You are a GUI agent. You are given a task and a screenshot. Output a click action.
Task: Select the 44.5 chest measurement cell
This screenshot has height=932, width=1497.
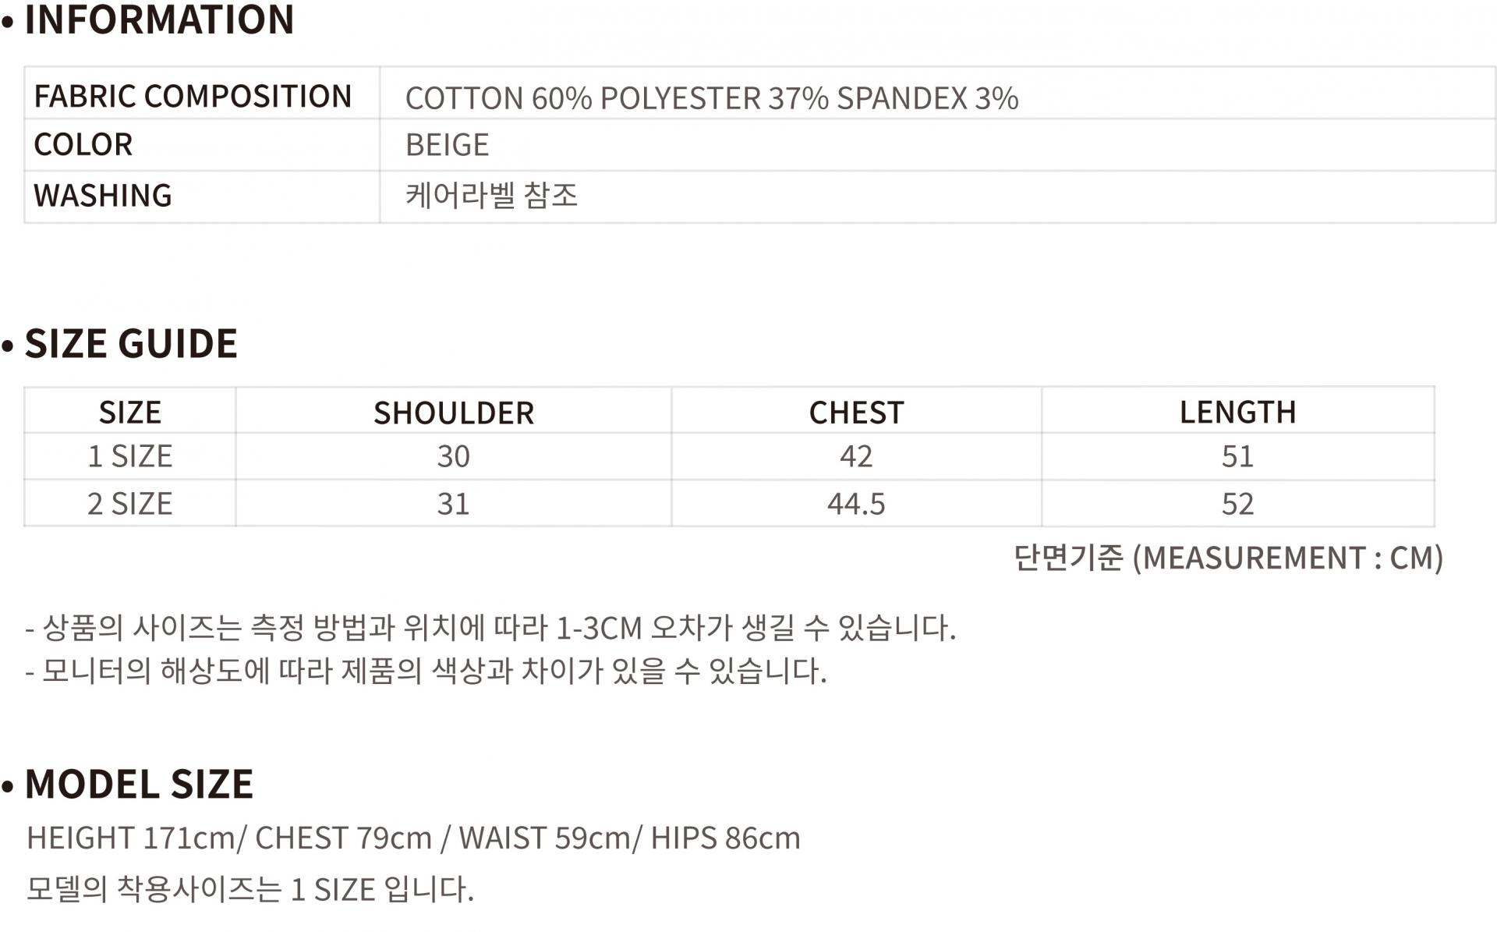(x=856, y=504)
